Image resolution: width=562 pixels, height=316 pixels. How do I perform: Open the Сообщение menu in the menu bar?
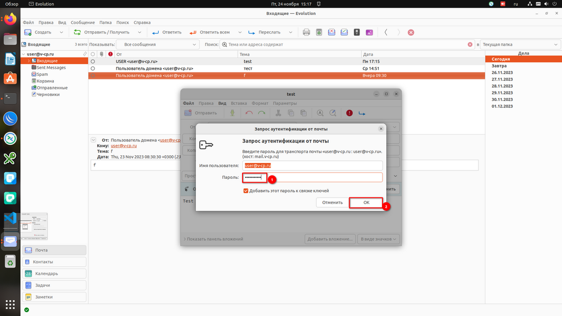point(83,22)
